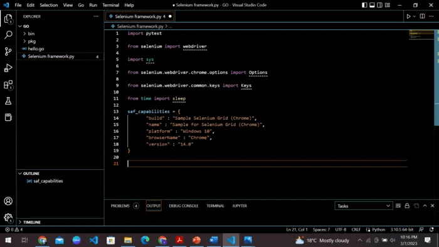Switch to the Jupyter tab
The height and width of the screenshot is (247, 439).
[240, 206]
